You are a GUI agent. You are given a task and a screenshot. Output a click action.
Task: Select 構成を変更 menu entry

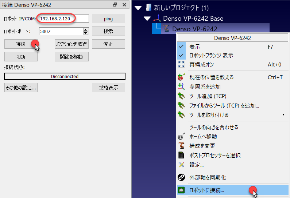click(233, 146)
